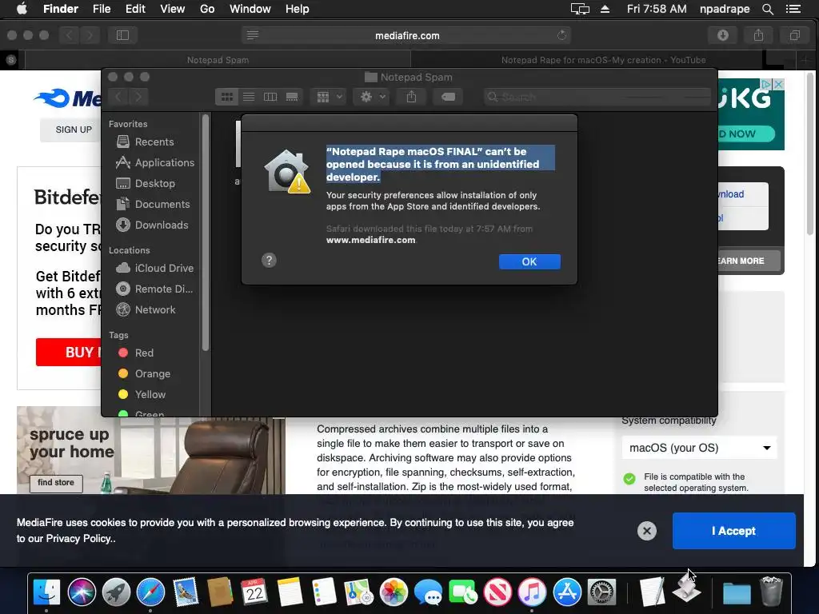The width and height of the screenshot is (819, 614).
Task: Open Network in the Finder sidebar
Action: click(x=146, y=309)
